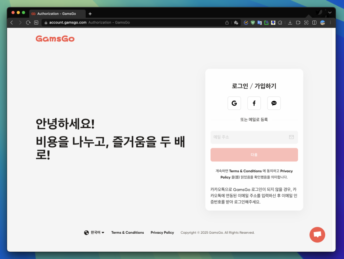
Task: Sign in with the Google icon button
Action: 234,103
